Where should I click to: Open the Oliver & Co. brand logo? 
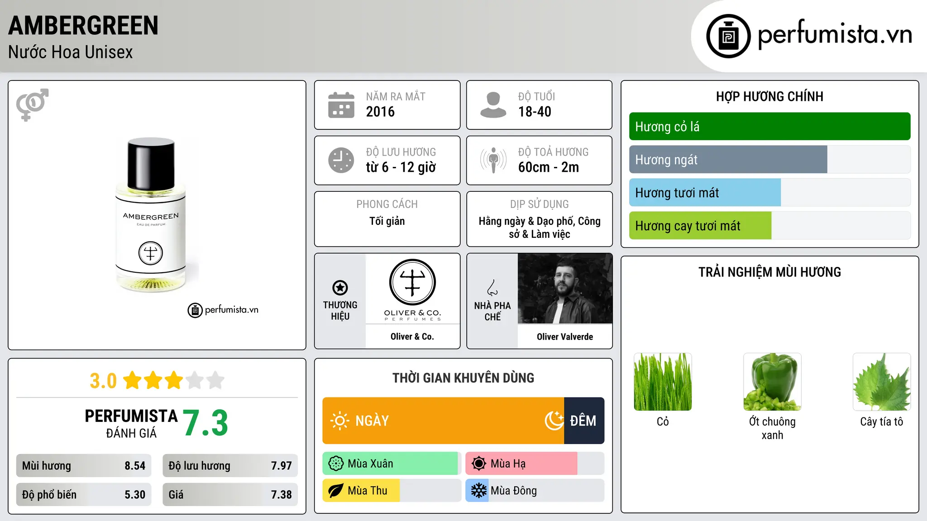[x=412, y=289]
